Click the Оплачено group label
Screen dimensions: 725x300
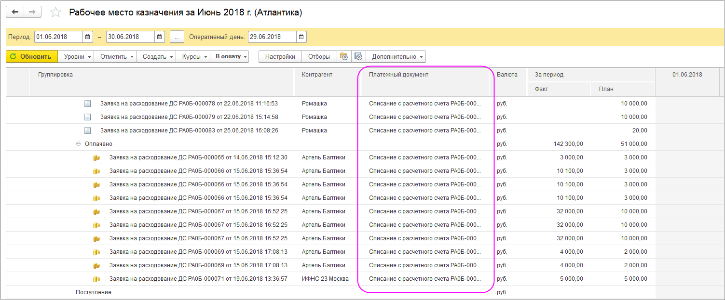click(x=98, y=144)
